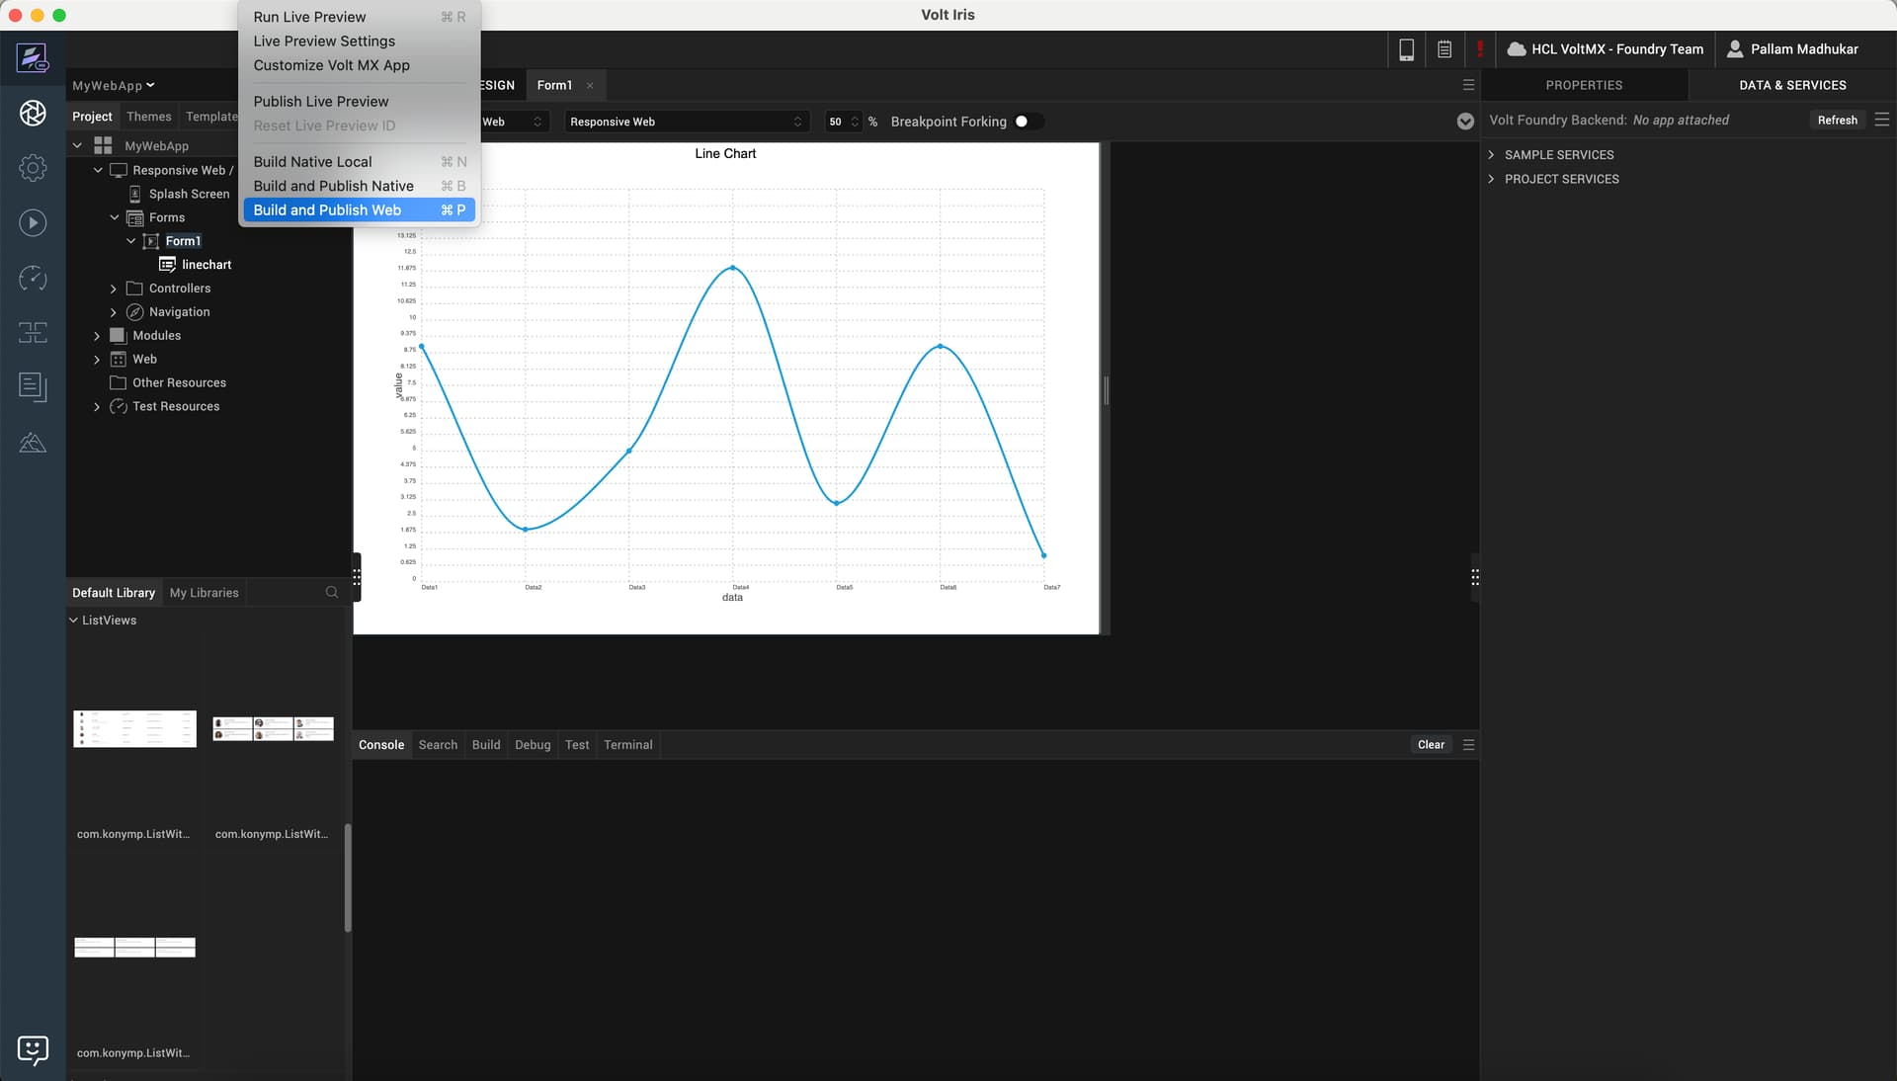Click the right panel collapse handle
The height and width of the screenshot is (1081, 1897).
[1474, 577]
